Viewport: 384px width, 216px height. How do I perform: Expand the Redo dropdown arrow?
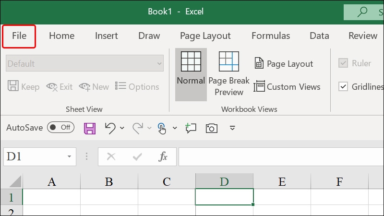149,128
